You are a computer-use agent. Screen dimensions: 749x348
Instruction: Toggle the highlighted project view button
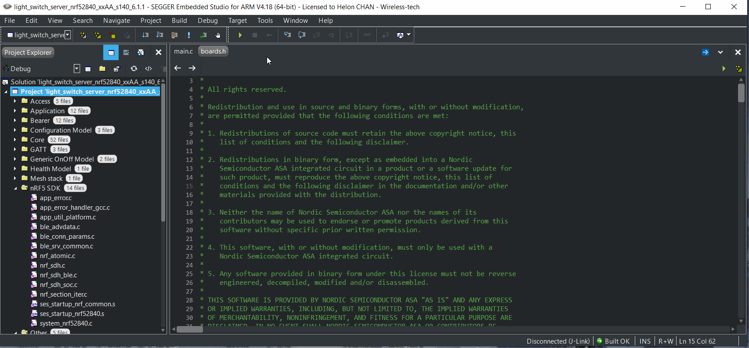coord(111,53)
